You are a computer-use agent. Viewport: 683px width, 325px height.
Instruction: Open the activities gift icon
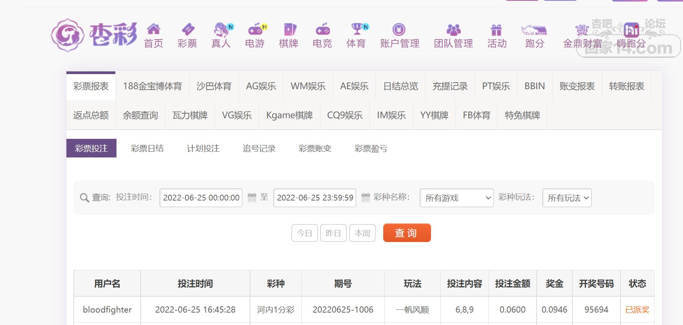pos(496,29)
